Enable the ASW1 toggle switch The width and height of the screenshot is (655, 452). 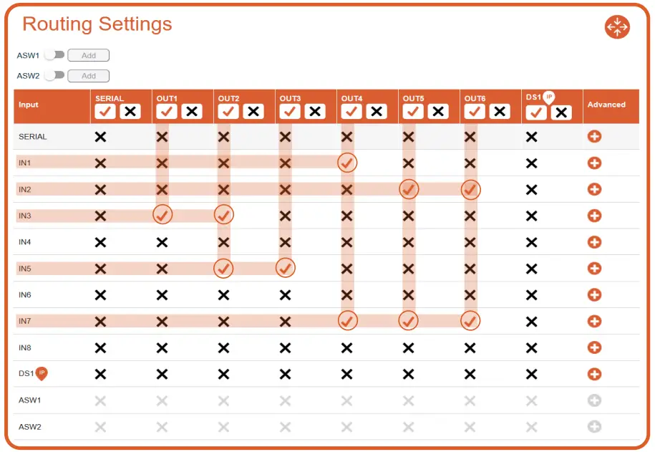coord(54,55)
